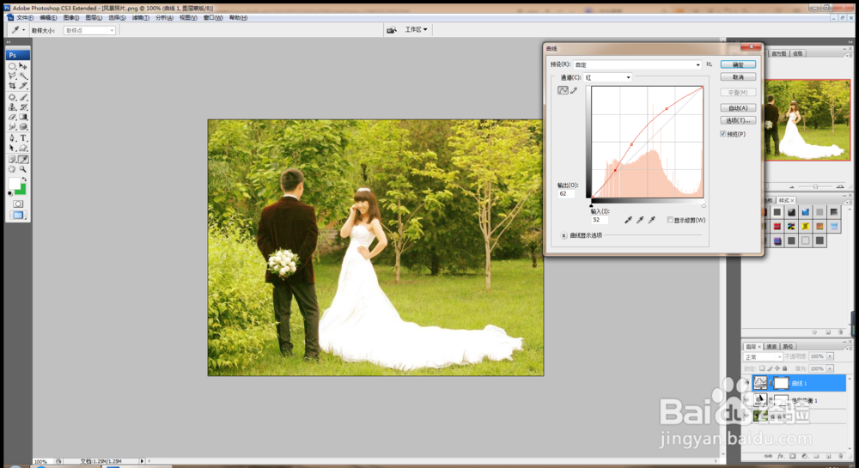Switch to the 路径 Paths tab
The width and height of the screenshot is (859, 468).
click(788, 346)
